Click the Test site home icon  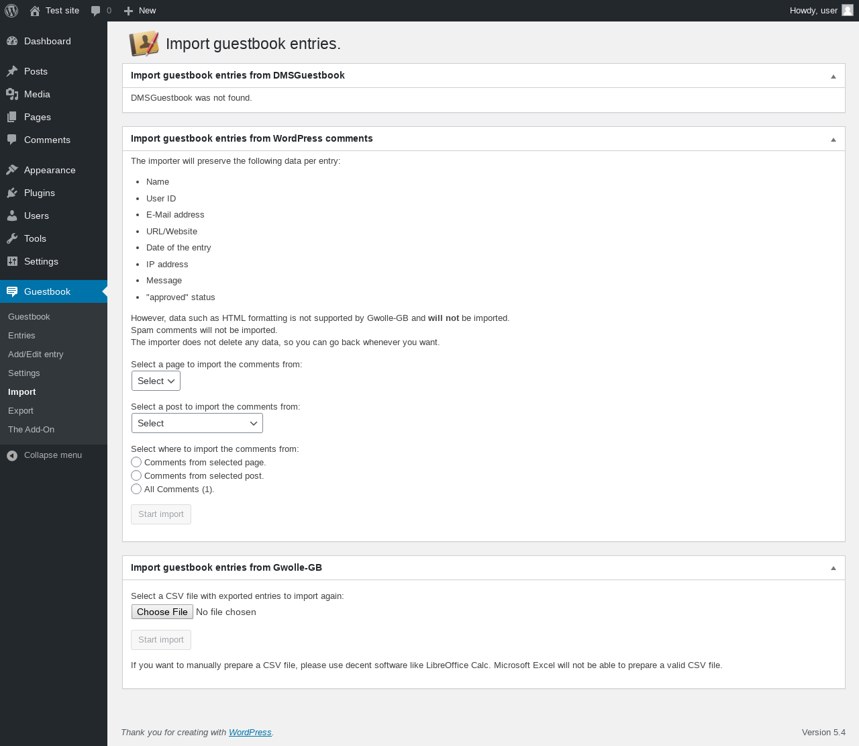[35, 11]
